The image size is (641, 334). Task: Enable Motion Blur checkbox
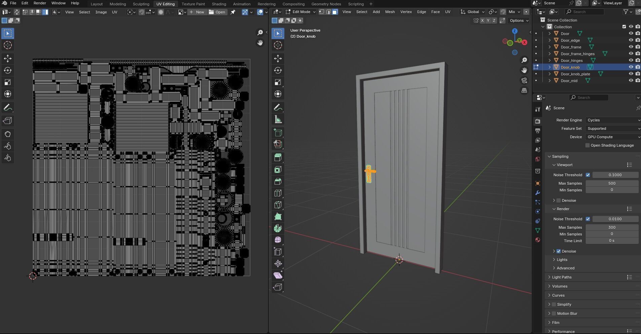point(554,313)
